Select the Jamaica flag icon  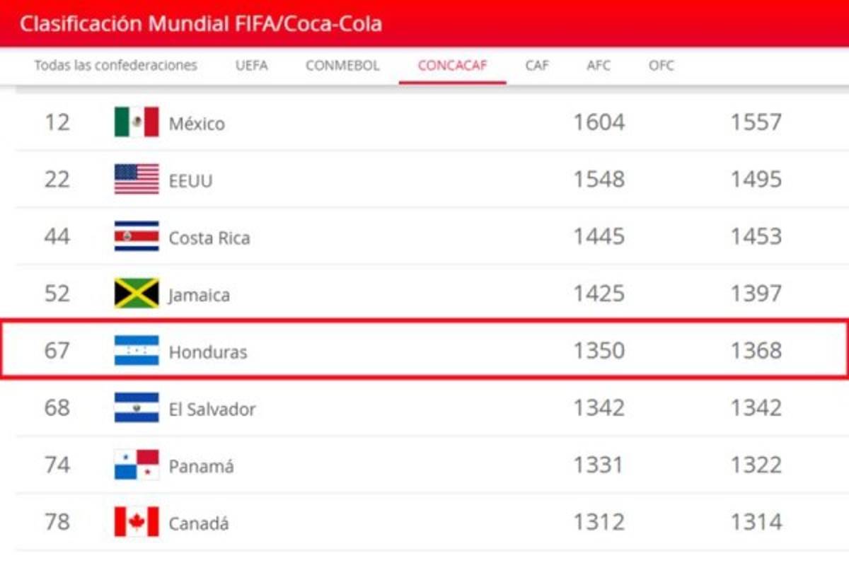click(137, 294)
